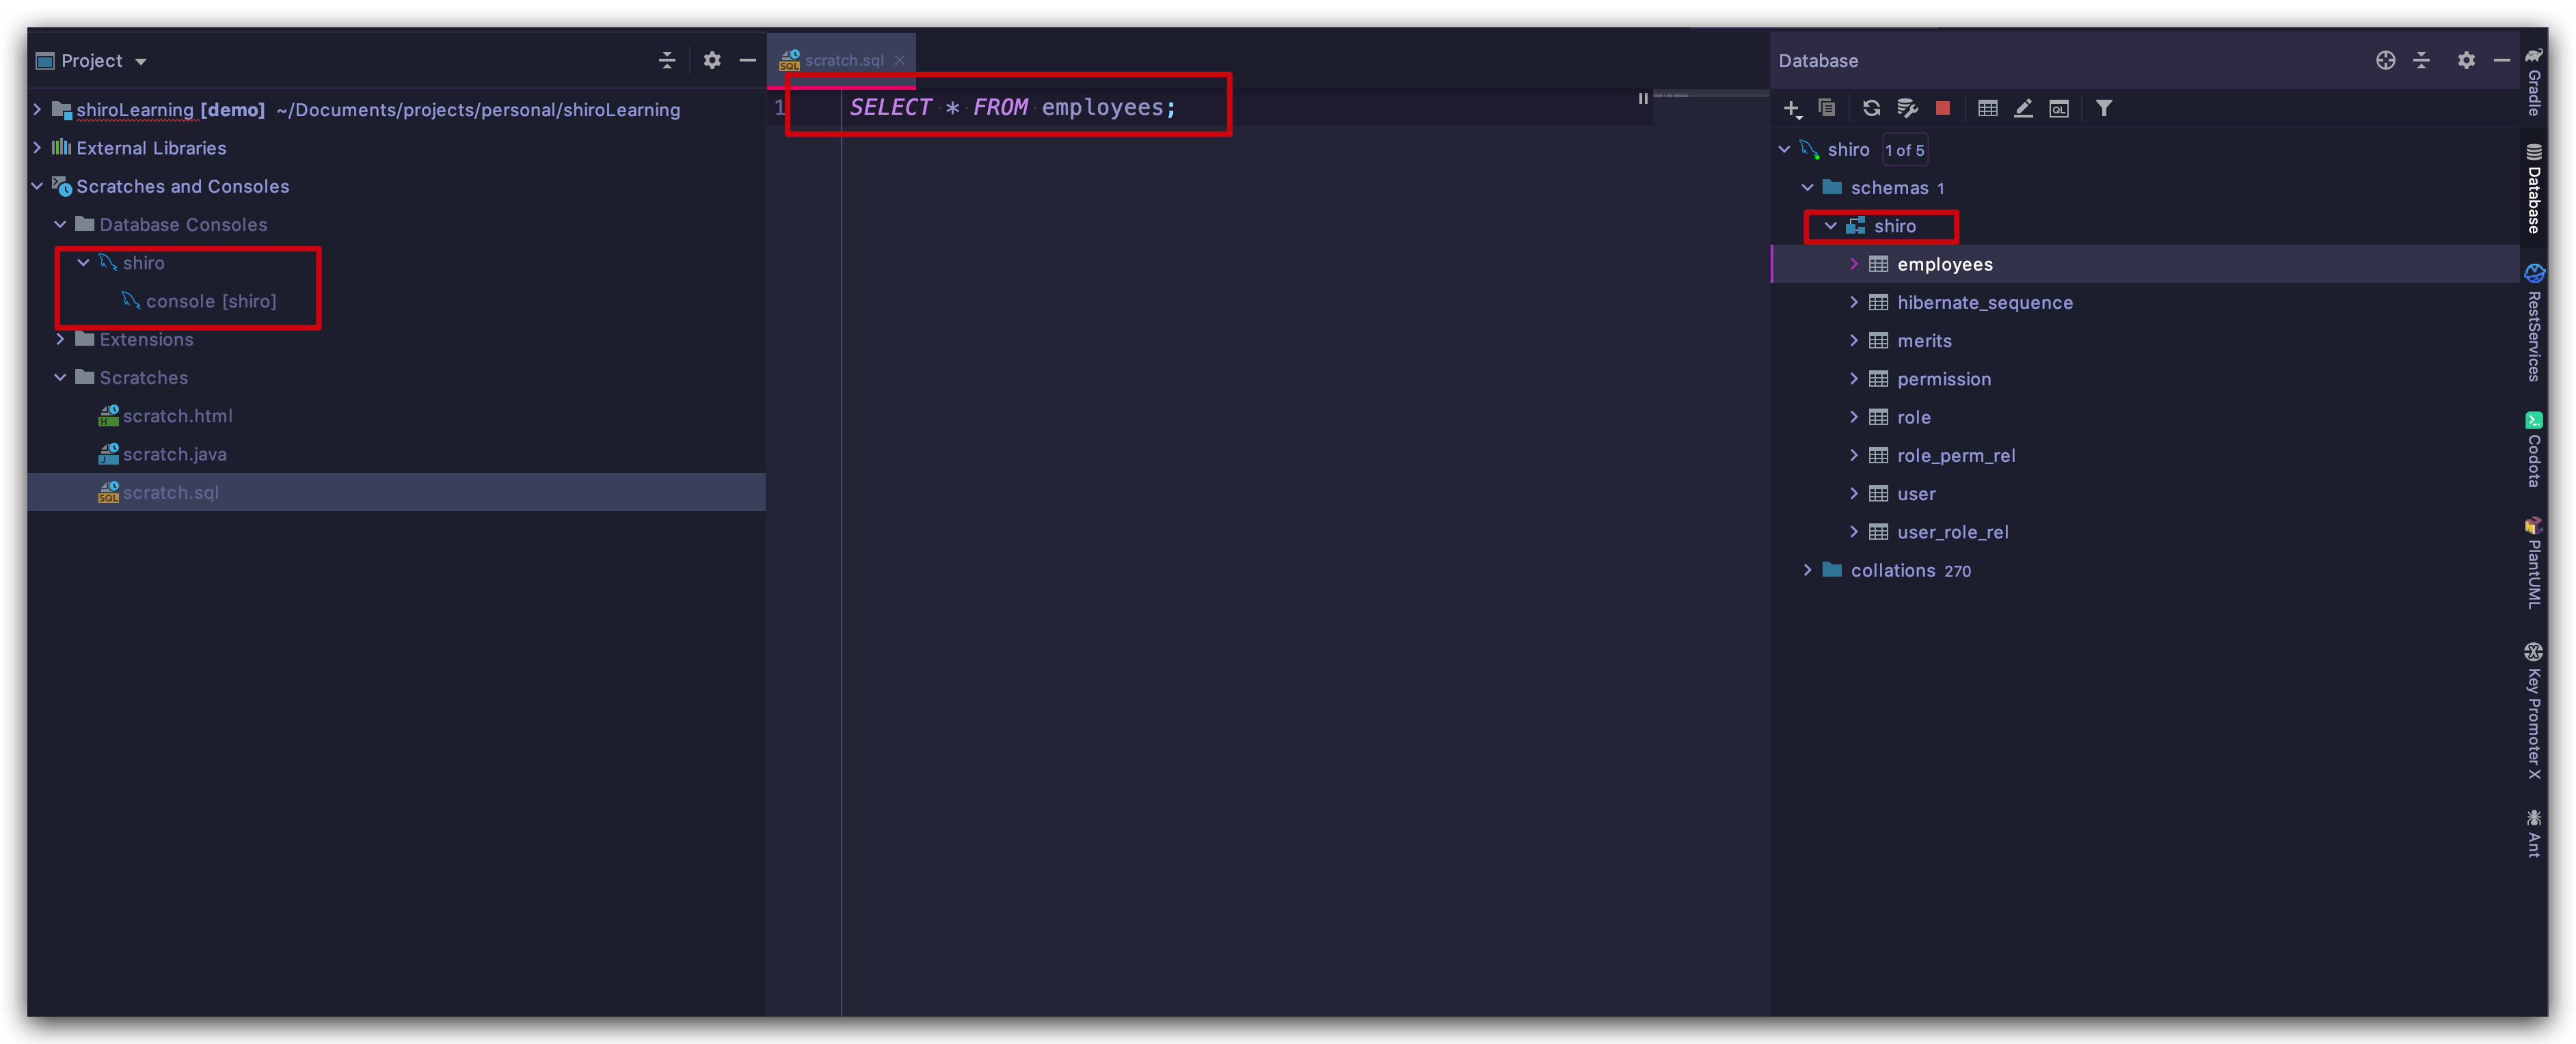Viewport: 2576px width, 1044px height.
Task: Open Project panel settings gear
Action: (x=712, y=61)
